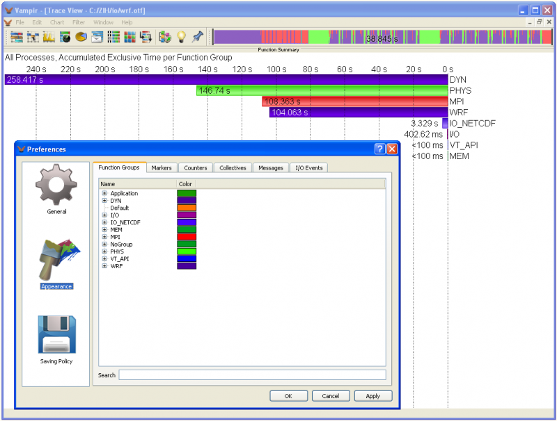Click the PHYS bar labeled 146.74 s
557x421 pixels.
[322, 91]
